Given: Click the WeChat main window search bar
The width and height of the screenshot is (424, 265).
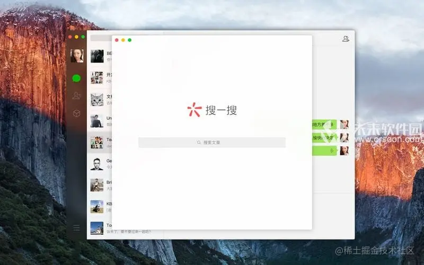Looking at the screenshot, I should click(101, 38).
